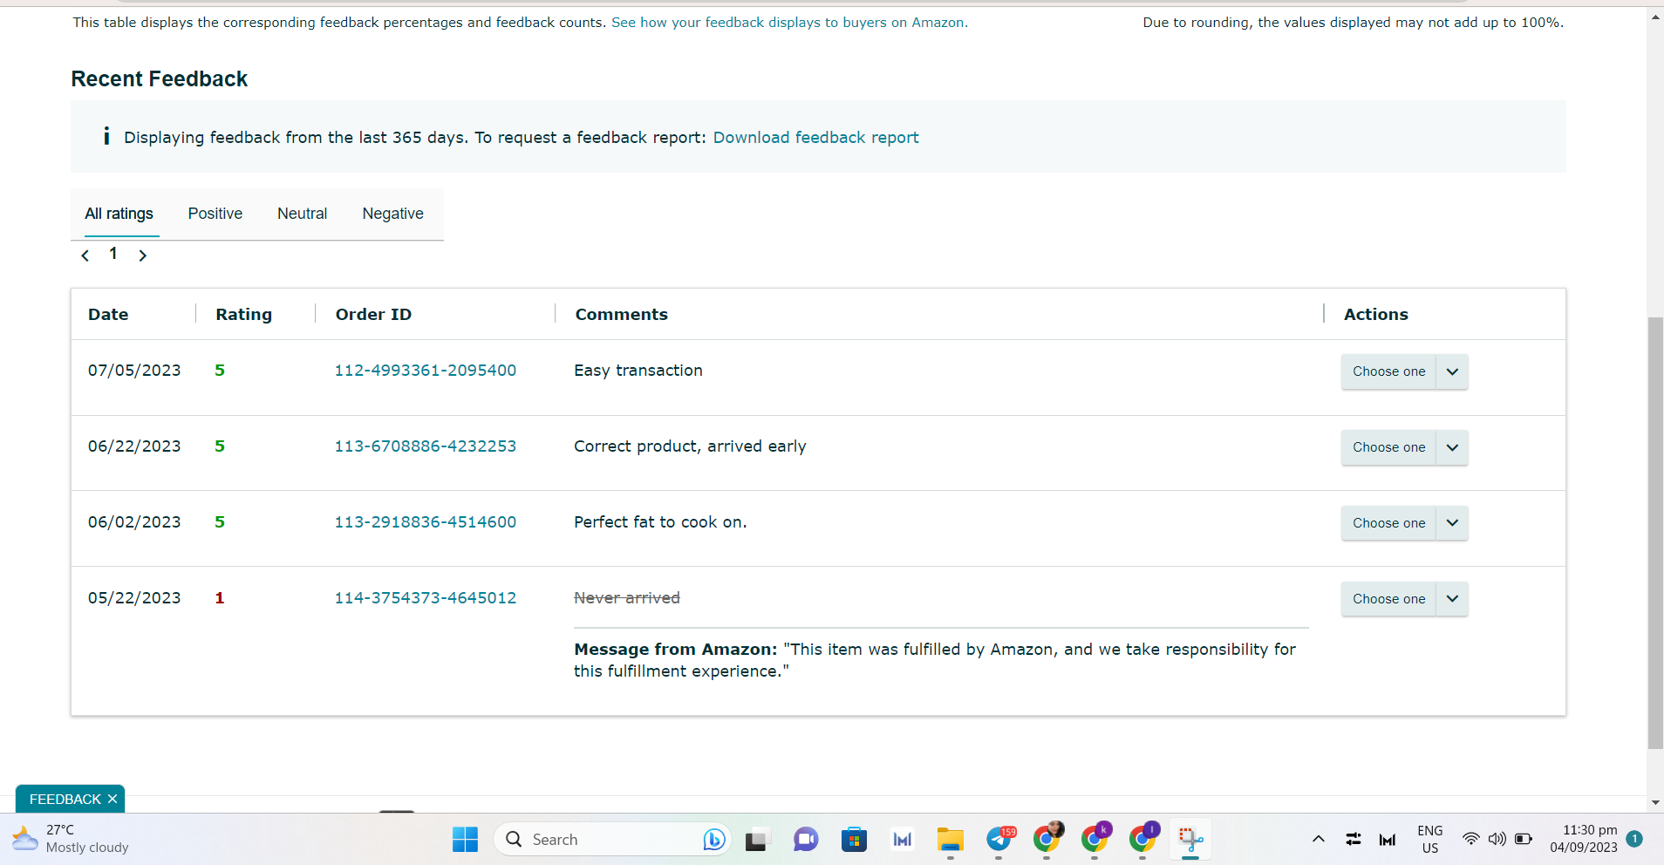The width and height of the screenshot is (1664, 865).
Task: Switch language from ENG US
Action: [1430, 839]
